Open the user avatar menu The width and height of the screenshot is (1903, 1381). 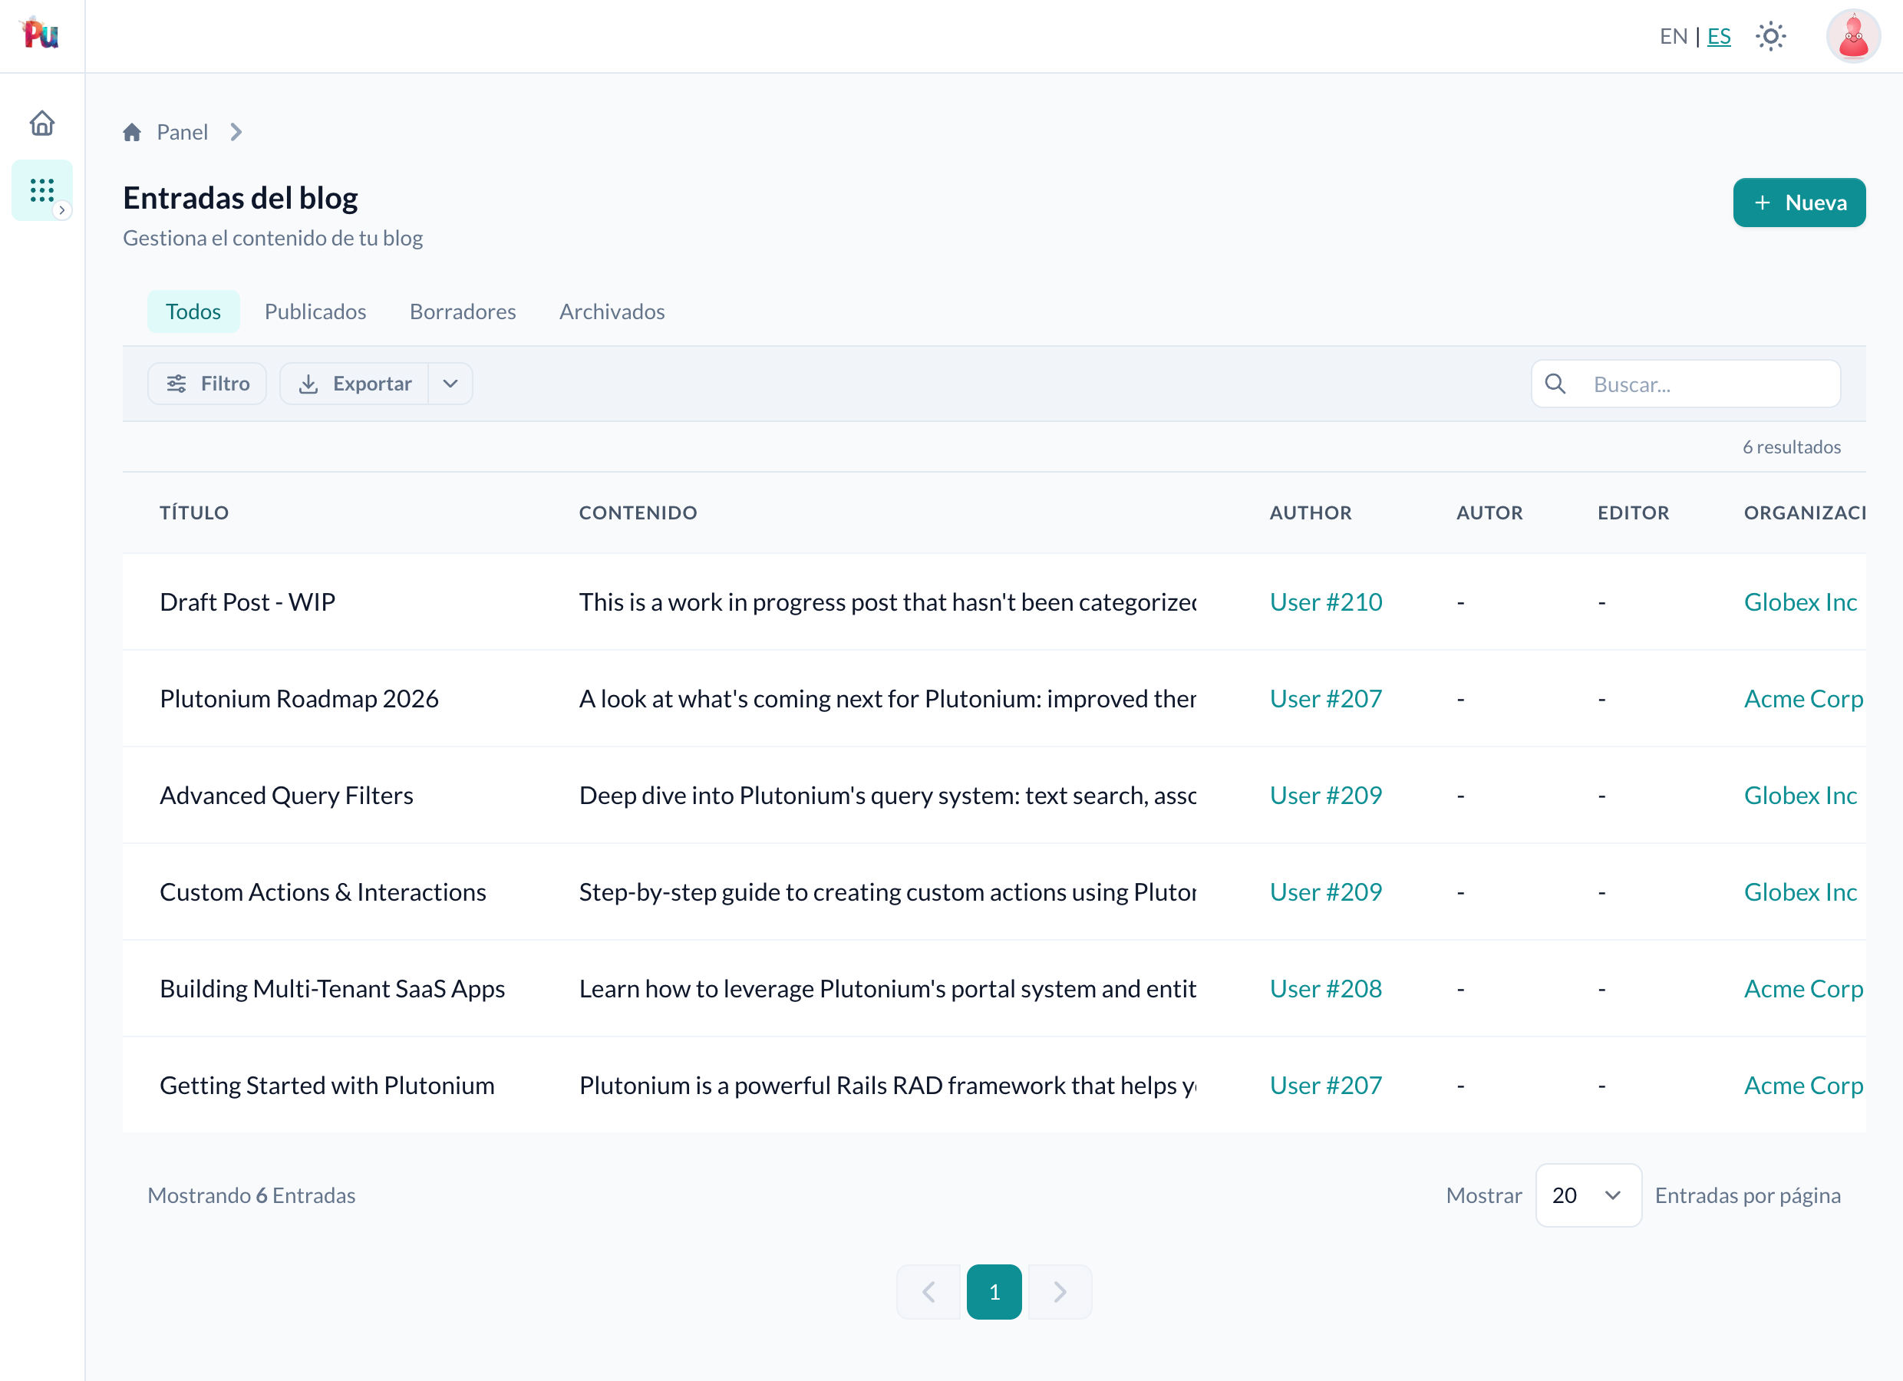1852,36
